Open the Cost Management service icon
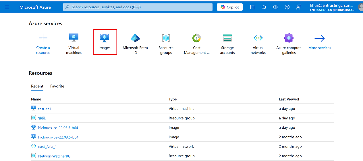Image resolution: width=363 pixels, height=161 pixels. click(x=197, y=38)
